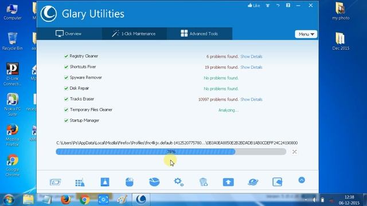Click the '6 problems found.' text
367x206 pixels.
coord(222,57)
